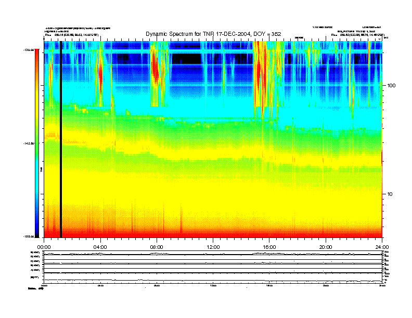The image size is (412, 318).
Task: Click the 16:00 time axis label
Action: [269, 247]
